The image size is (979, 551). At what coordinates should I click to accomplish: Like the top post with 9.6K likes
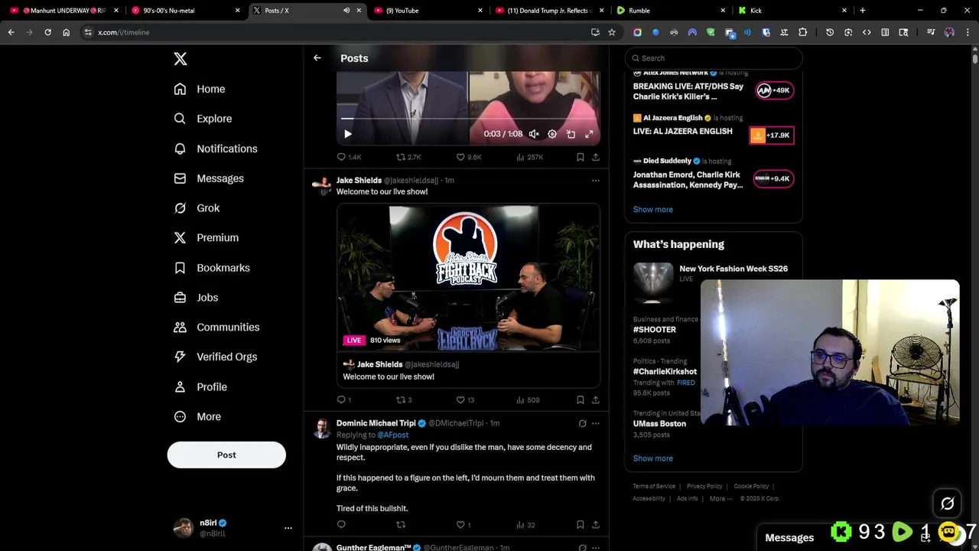point(468,157)
